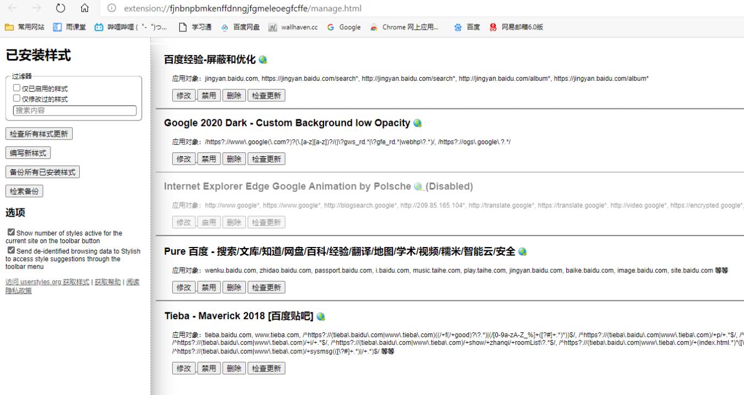Image resolution: width=744 pixels, height=395 pixels.
Task: Click 删除 for Pure 百度 style
Action: [x=234, y=287]
